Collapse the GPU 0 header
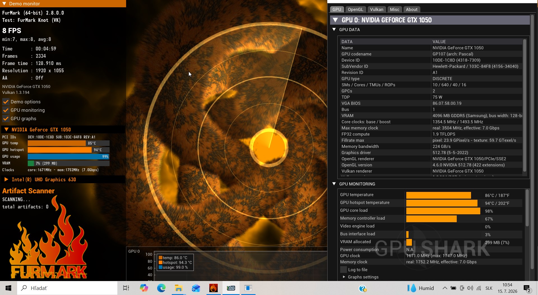Viewport: 538px width, 295px height. click(335, 20)
